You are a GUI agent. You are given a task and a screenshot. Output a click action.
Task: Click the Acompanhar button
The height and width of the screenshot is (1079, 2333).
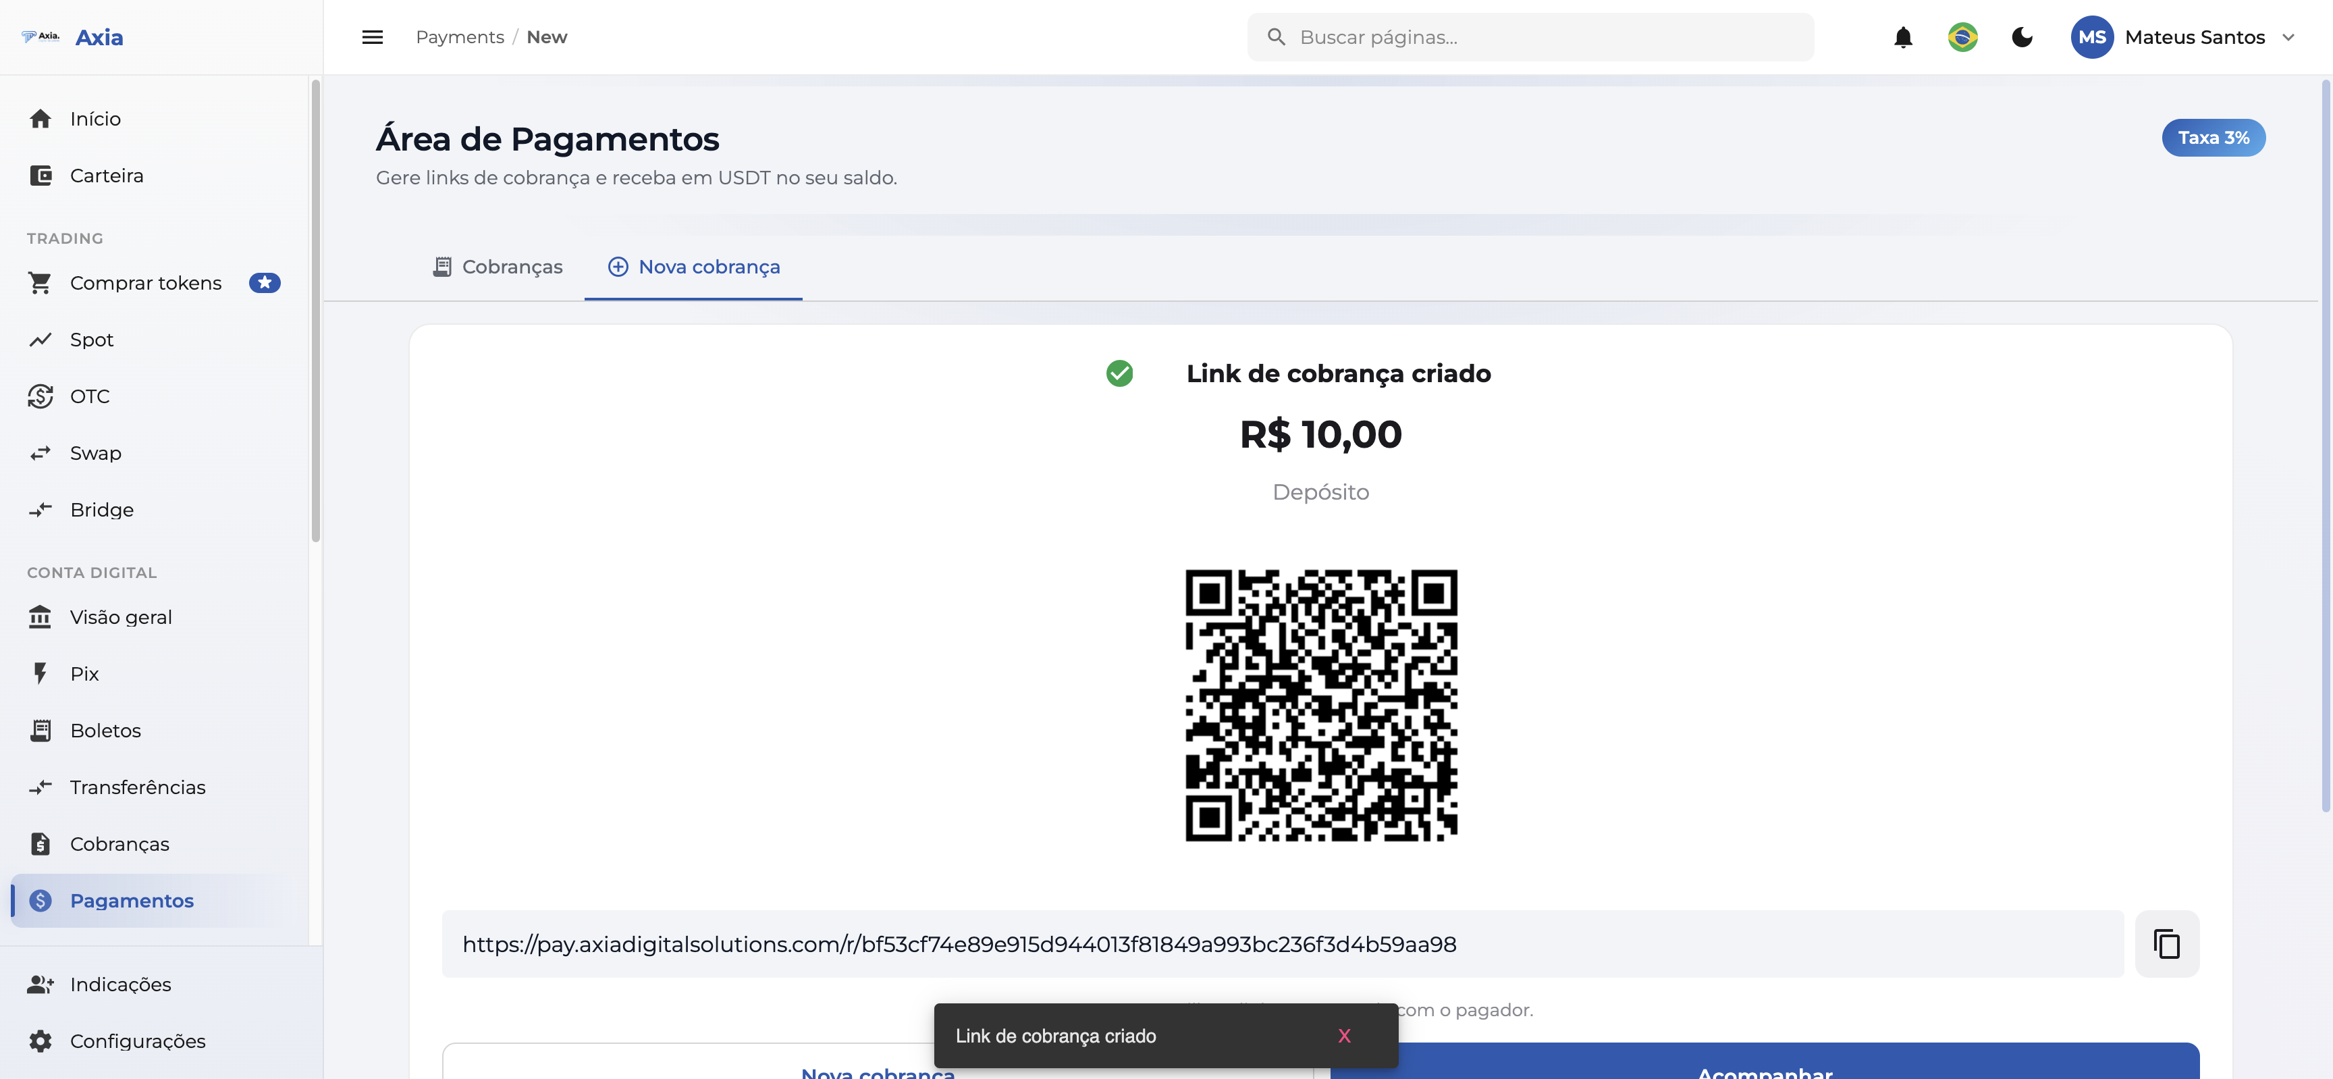coord(1764,1062)
